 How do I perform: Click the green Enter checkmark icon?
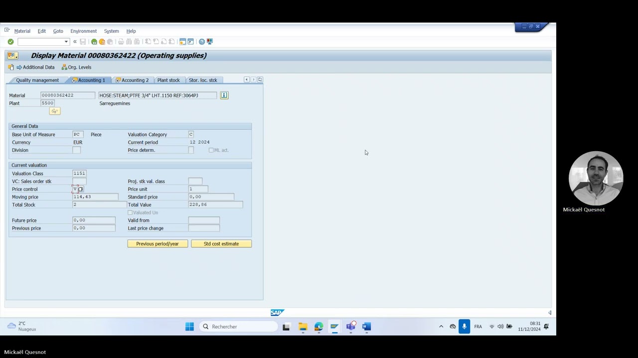10,42
